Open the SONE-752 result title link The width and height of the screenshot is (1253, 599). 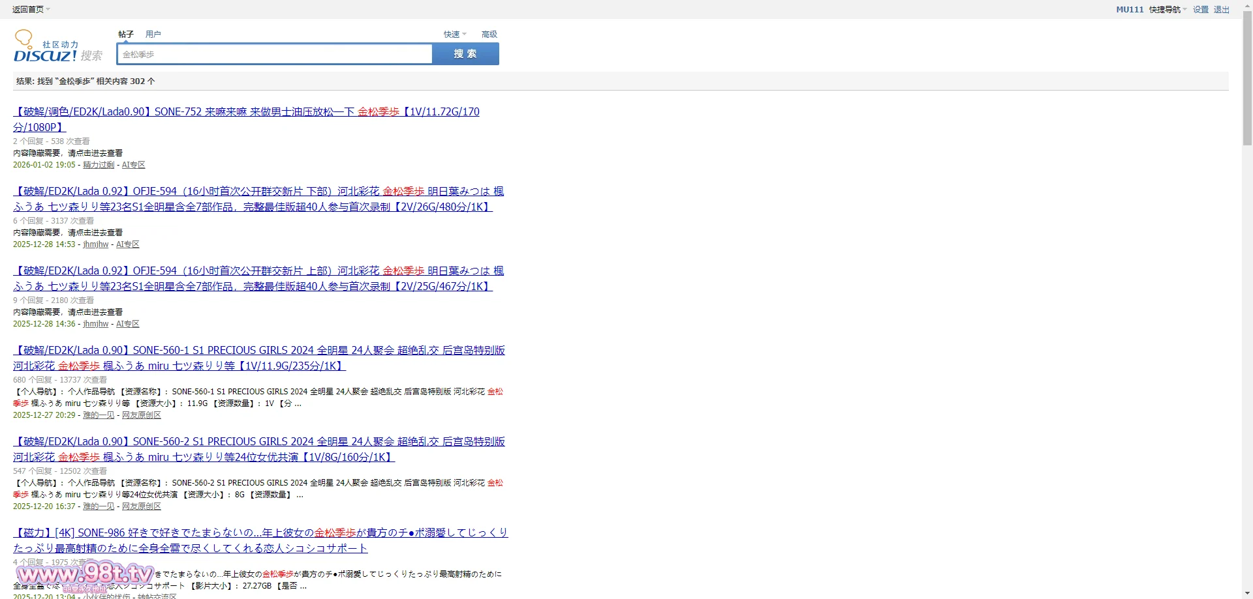point(246,112)
